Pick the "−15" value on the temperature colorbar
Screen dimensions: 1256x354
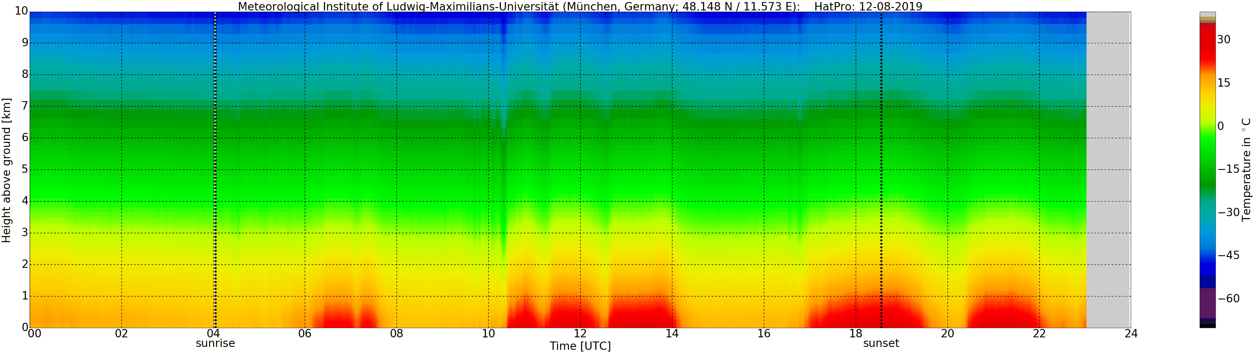pos(1228,169)
